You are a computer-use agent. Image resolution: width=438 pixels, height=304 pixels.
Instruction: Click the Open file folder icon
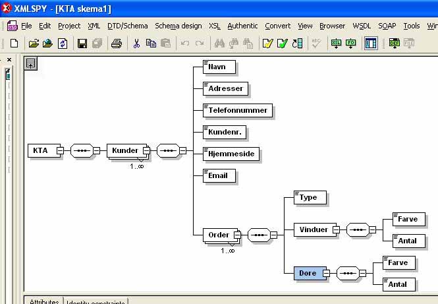pyautogui.click(x=33, y=44)
